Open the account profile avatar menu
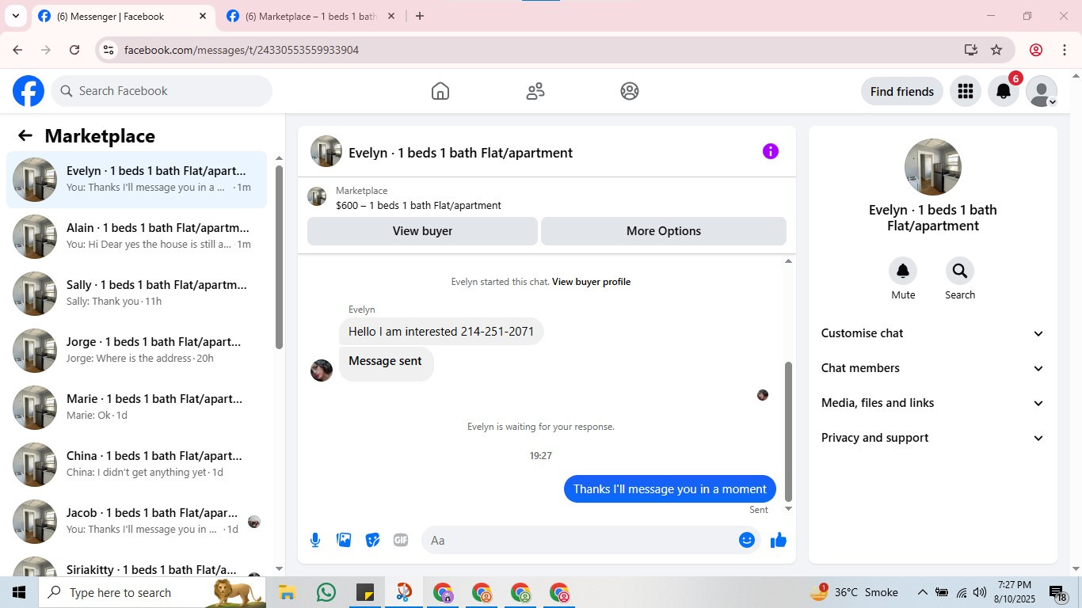This screenshot has width=1082, height=608. point(1042,91)
